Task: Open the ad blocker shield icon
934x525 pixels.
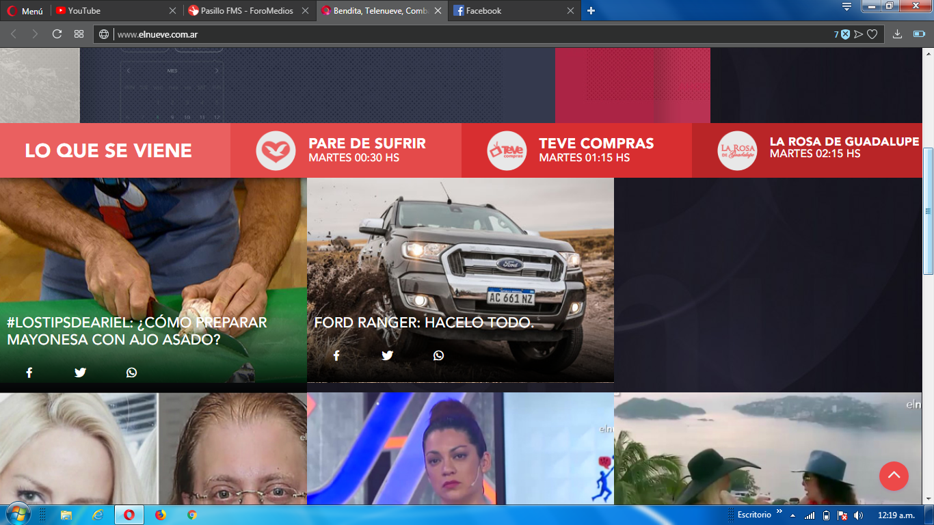Action: pos(845,34)
